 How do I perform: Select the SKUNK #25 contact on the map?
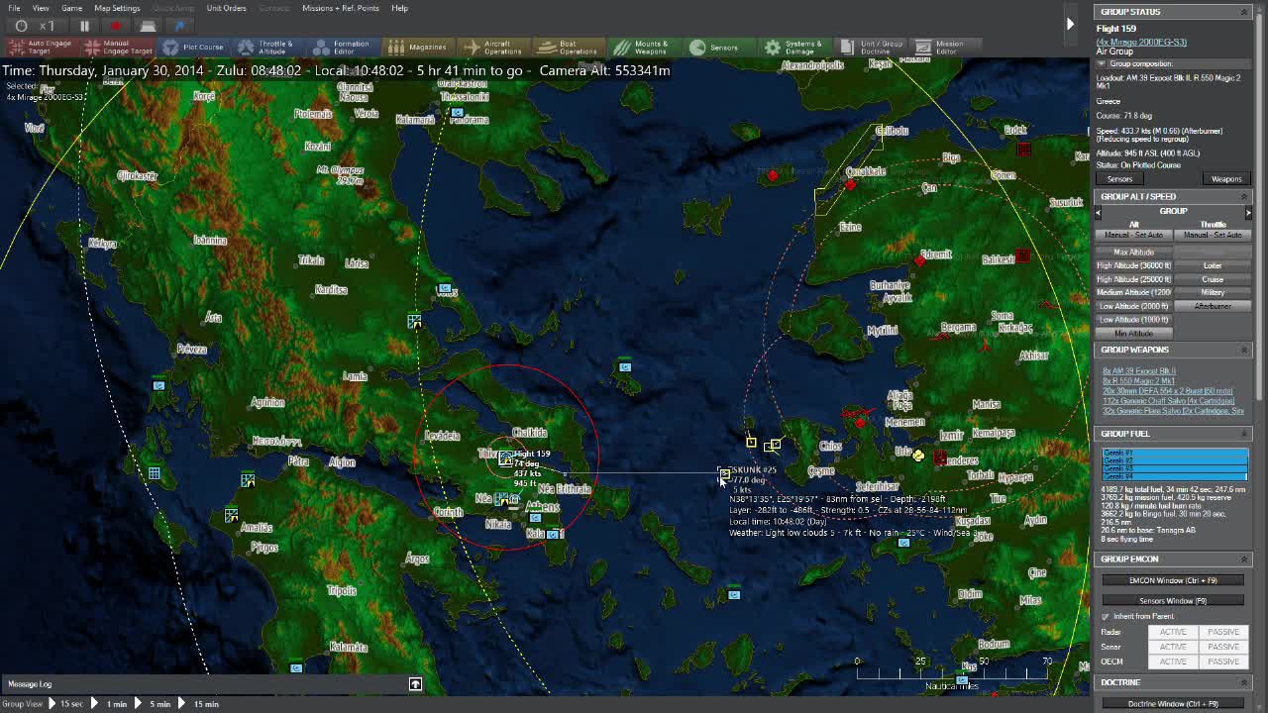click(x=724, y=474)
